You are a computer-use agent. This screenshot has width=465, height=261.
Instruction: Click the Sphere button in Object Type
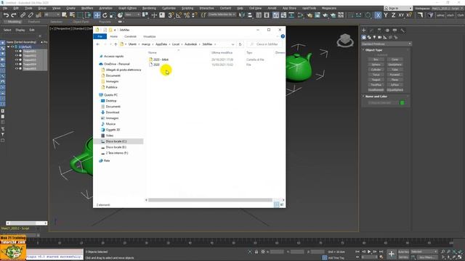[x=376, y=65]
